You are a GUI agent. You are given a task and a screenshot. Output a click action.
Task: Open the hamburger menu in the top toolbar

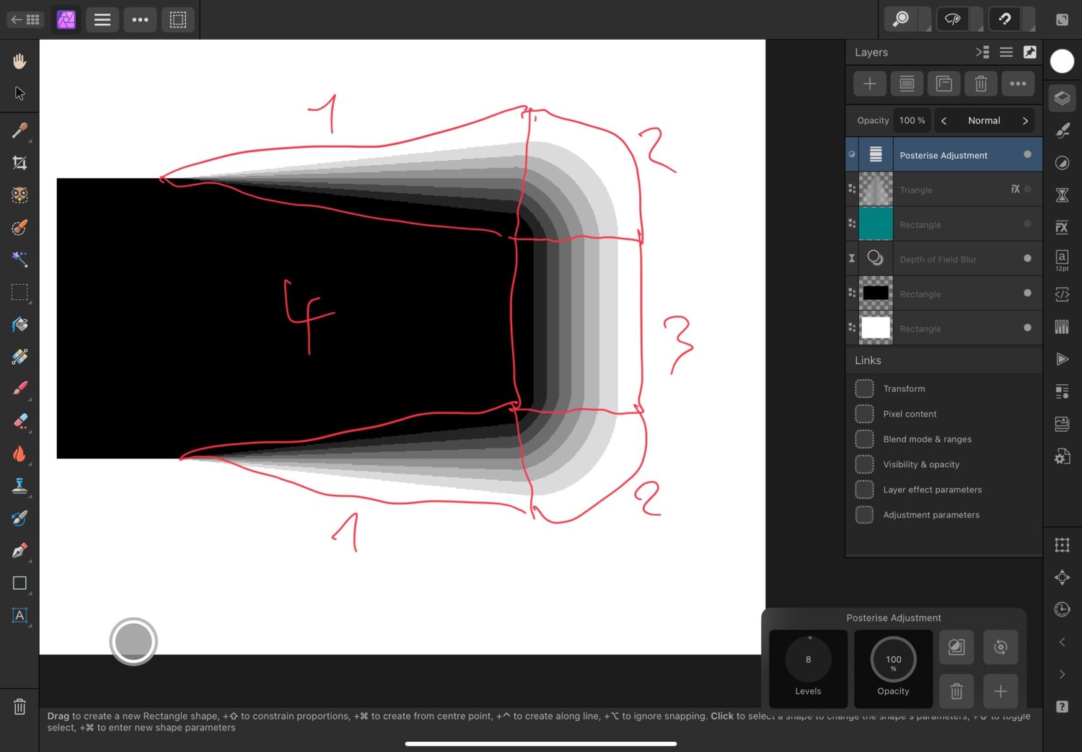tap(102, 19)
